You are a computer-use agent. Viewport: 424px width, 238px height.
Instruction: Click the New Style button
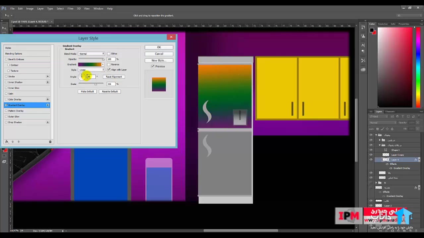159,60
